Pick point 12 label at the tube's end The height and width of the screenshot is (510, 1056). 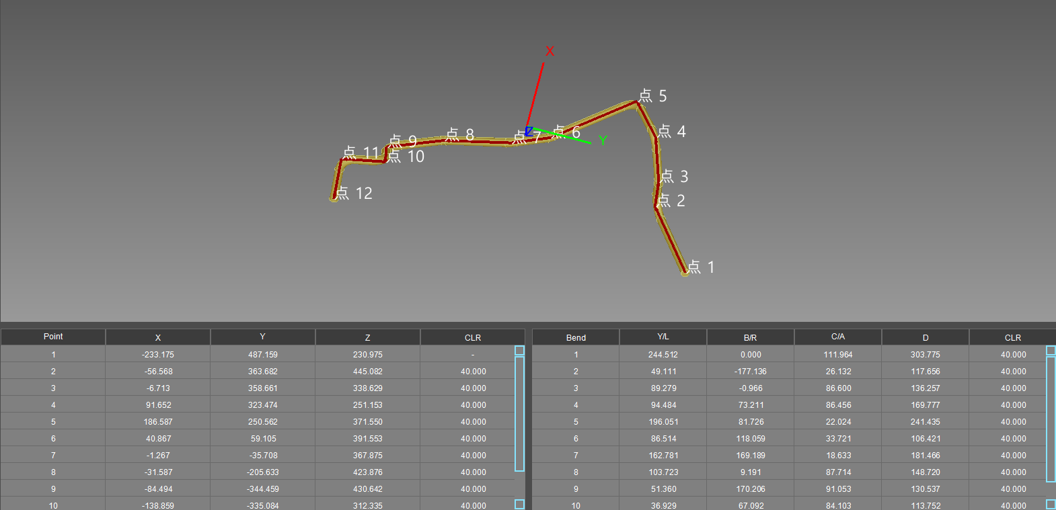354,194
